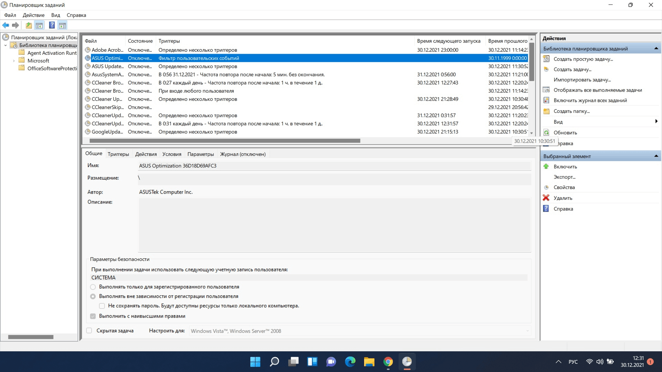The height and width of the screenshot is (372, 662).
Task: Select the AsusSystemA... task row
Action: pyautogui.click(x=306, y=74)
